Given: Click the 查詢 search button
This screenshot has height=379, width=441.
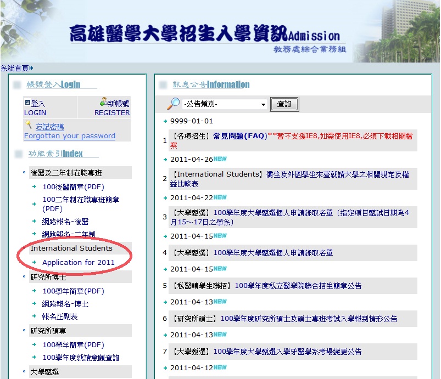Looking at the screenshot, I should pyautogui.click(x=284, y=104).
